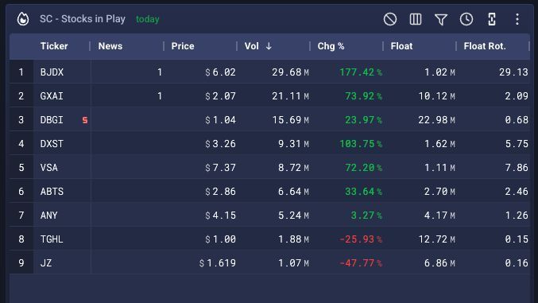This screenshot has width=538, height=303.
Task: Click the $6.02 price cell
Action: [221, 72]
